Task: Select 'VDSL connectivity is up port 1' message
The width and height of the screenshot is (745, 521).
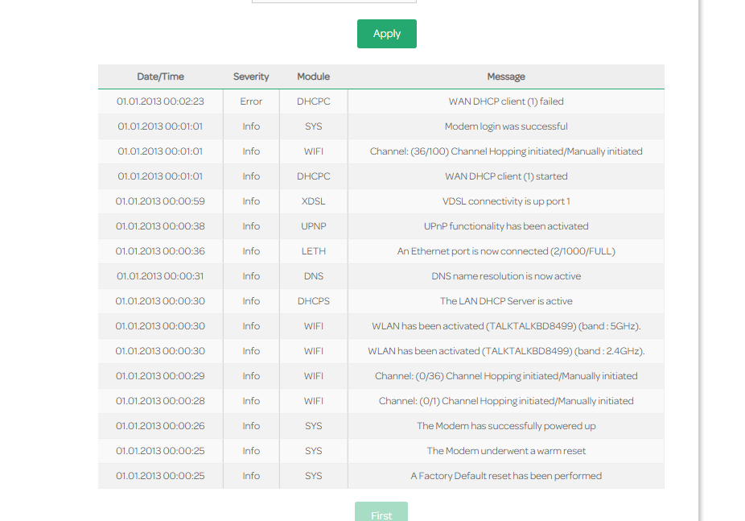Action: [x=506, y=201]
